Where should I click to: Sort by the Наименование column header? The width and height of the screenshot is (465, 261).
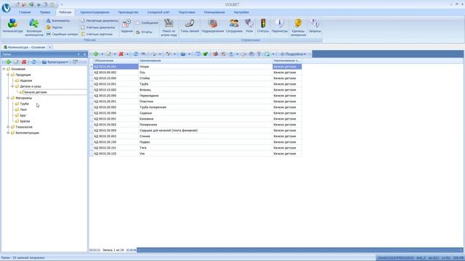coord(206,61)
